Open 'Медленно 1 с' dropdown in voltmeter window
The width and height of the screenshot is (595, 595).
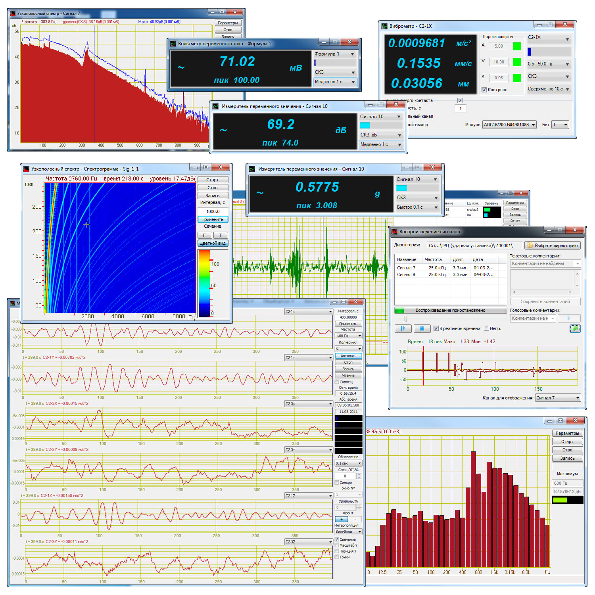pyautogui.click(x=335, y=82)
